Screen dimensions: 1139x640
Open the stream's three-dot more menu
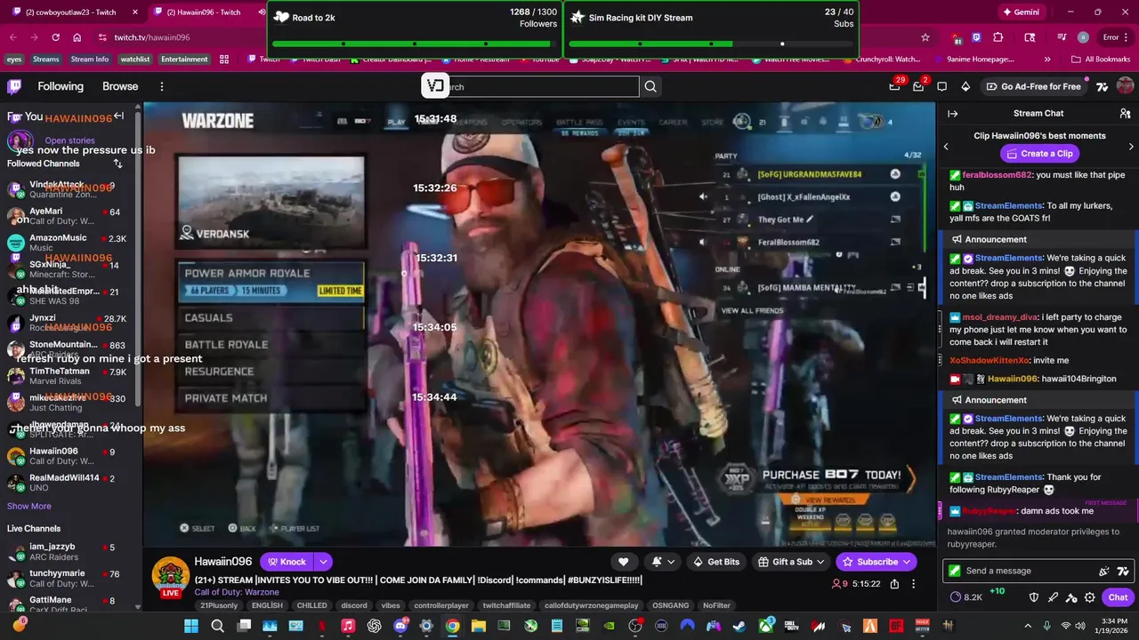click(x=914, y=584)
